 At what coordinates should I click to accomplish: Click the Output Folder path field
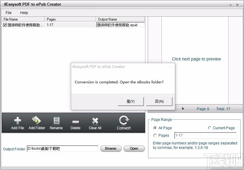click(63, 149)
